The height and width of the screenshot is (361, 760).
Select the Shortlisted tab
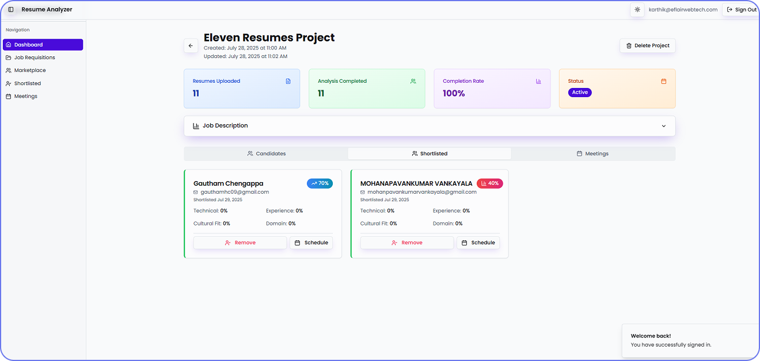(x=430, y=153)
